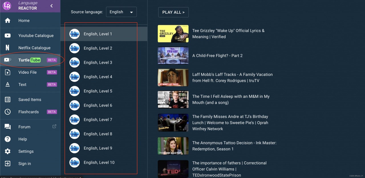Select the 'English, Level 4' text

98,77
